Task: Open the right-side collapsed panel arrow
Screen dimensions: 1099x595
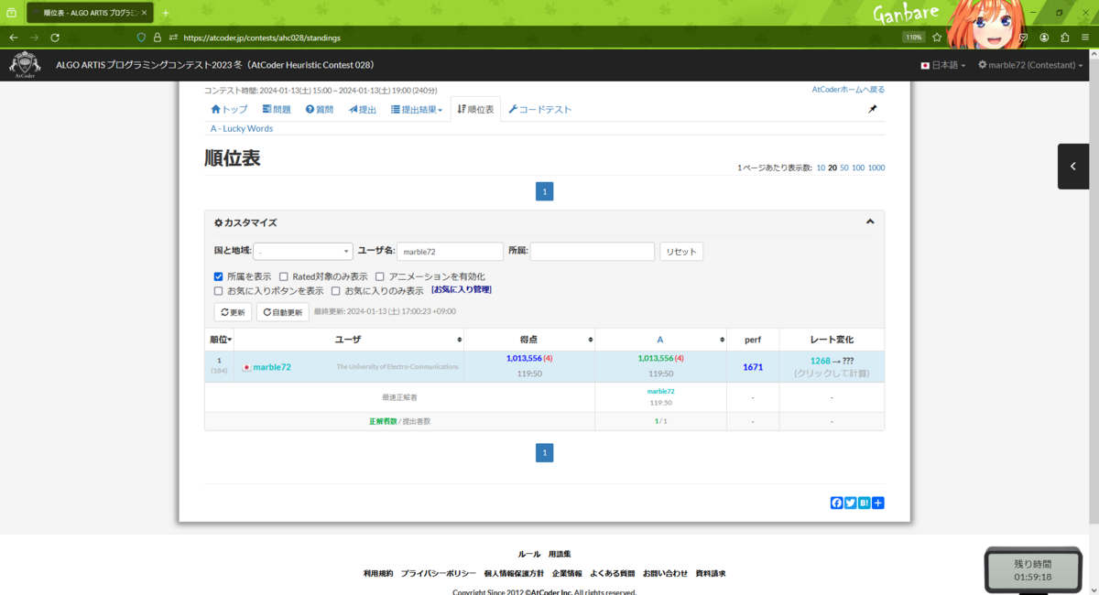Action: [x=1073, y=167]
